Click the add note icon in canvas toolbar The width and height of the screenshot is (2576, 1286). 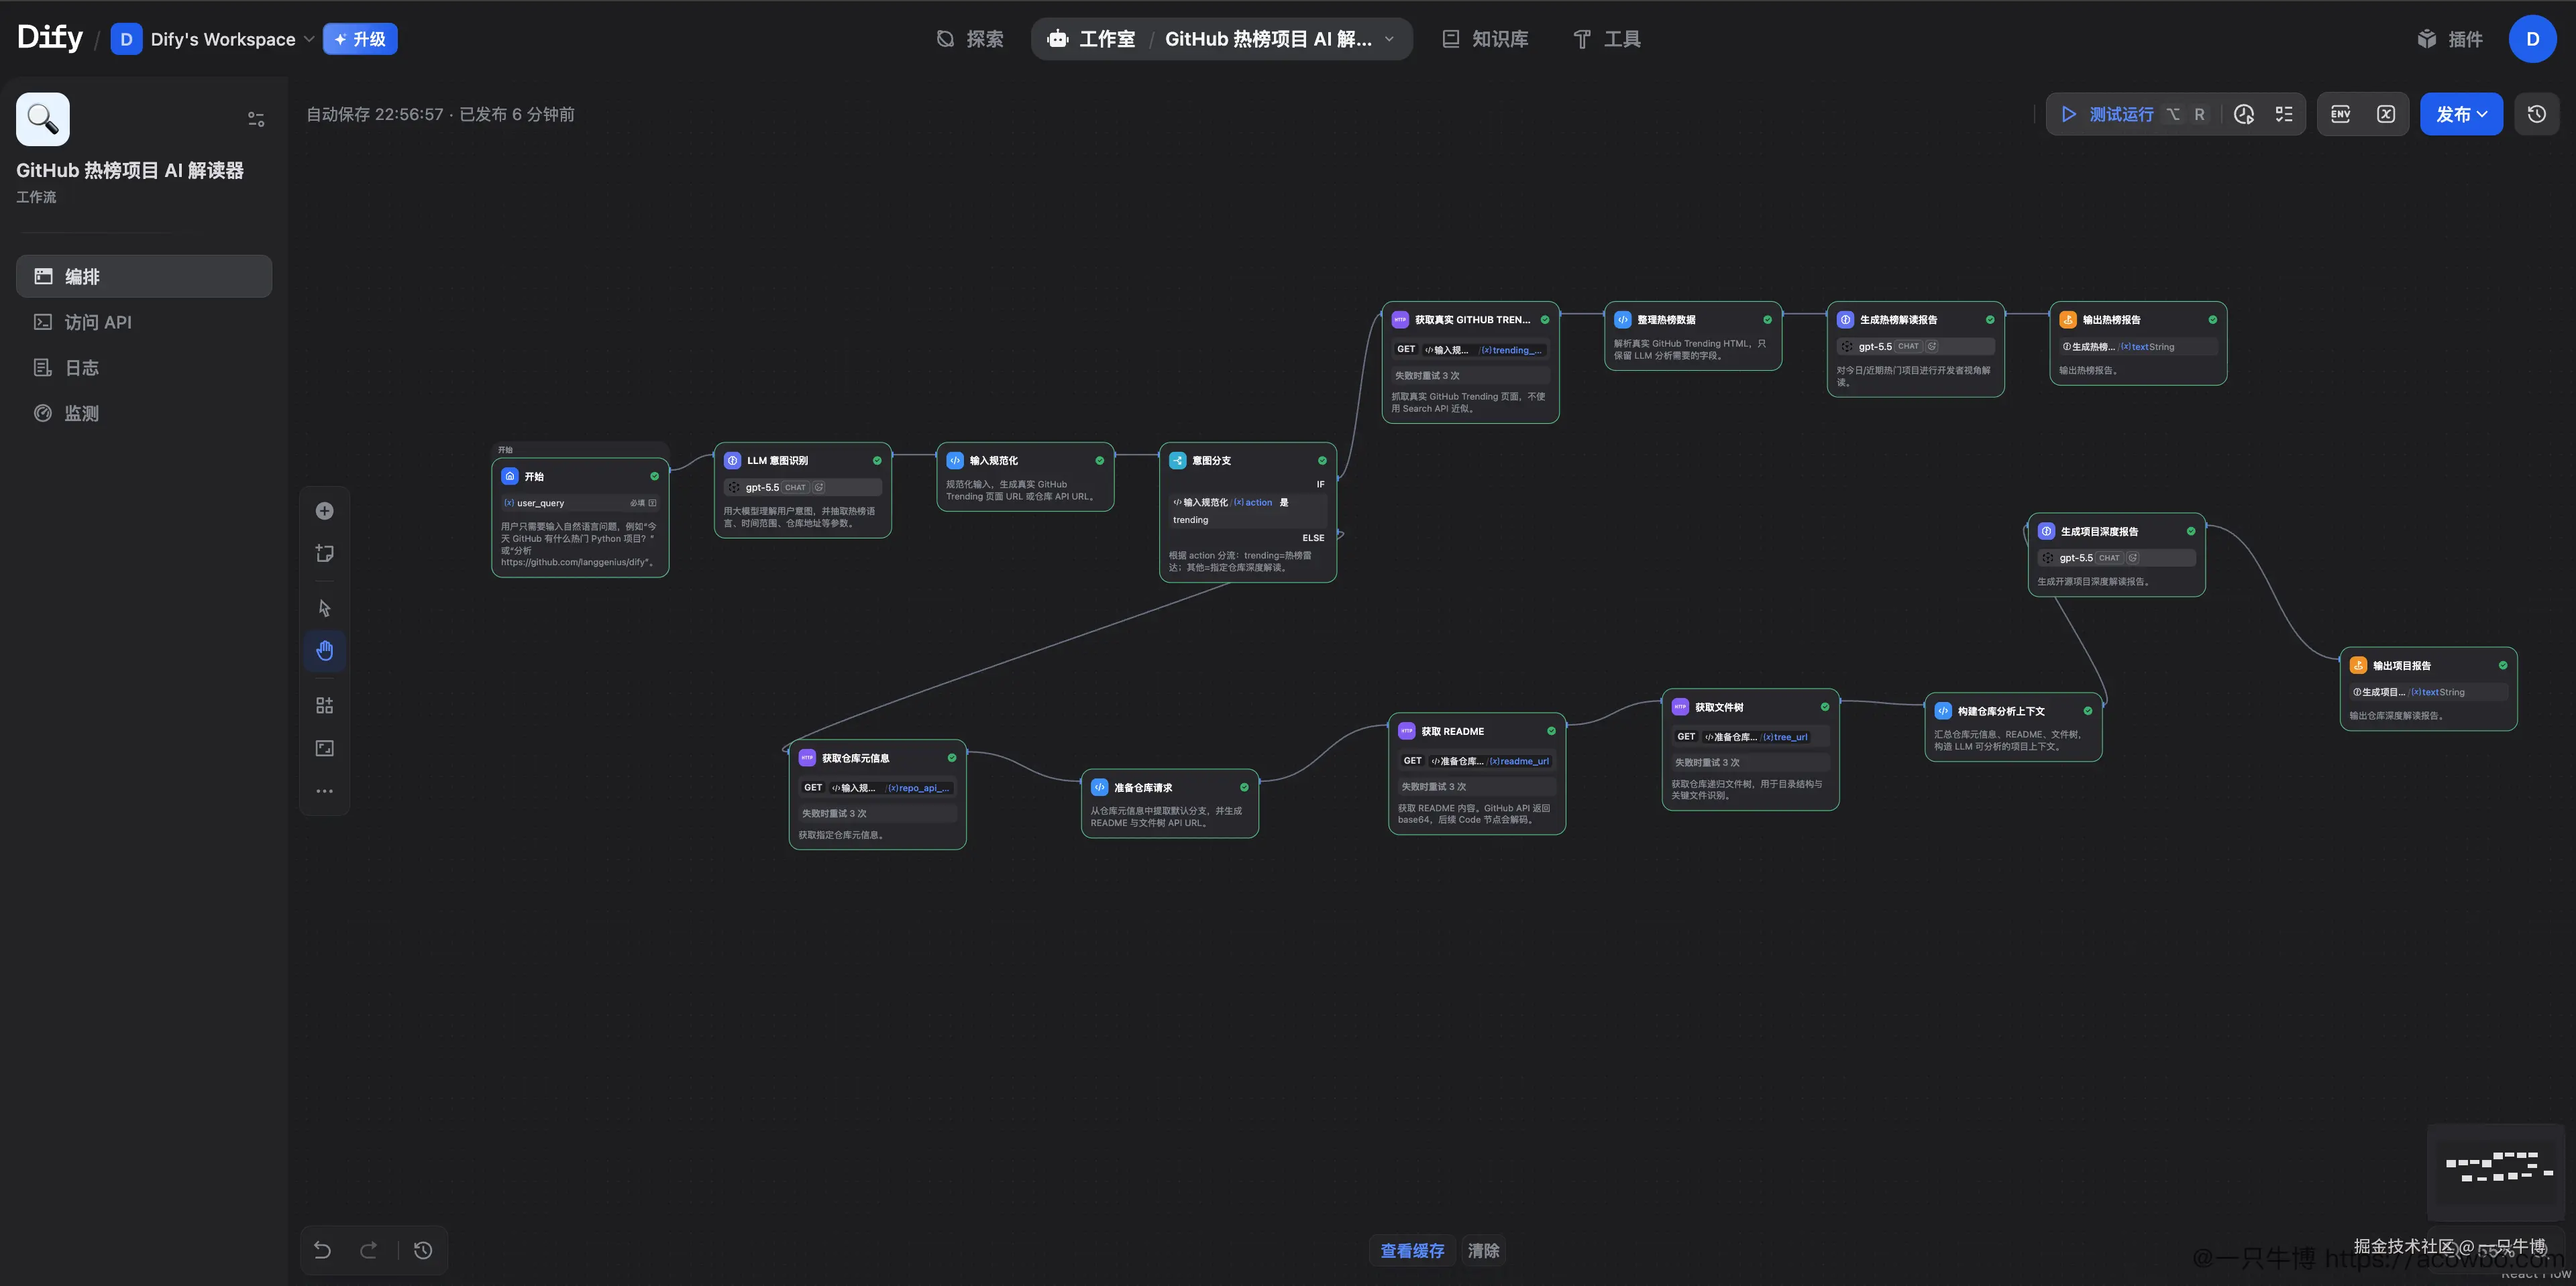[x=324, y=554]
